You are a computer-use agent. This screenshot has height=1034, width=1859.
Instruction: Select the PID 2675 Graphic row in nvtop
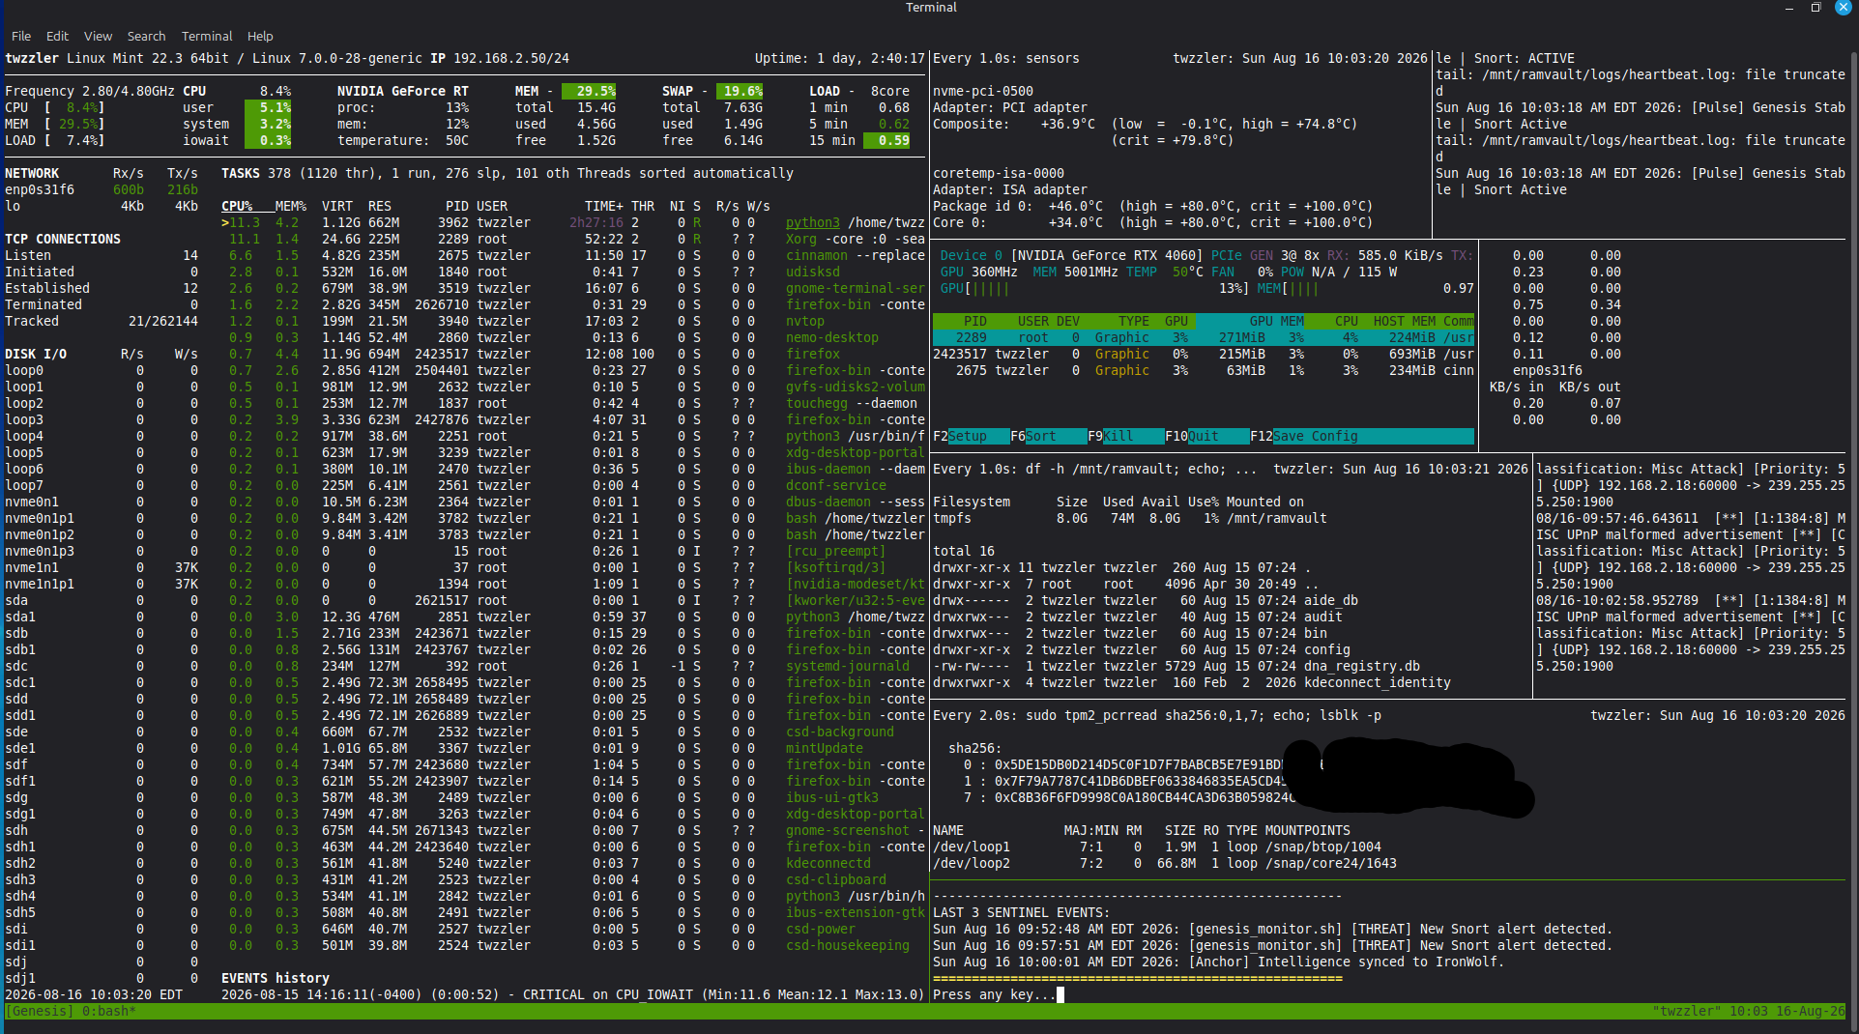pos(1204,370)
